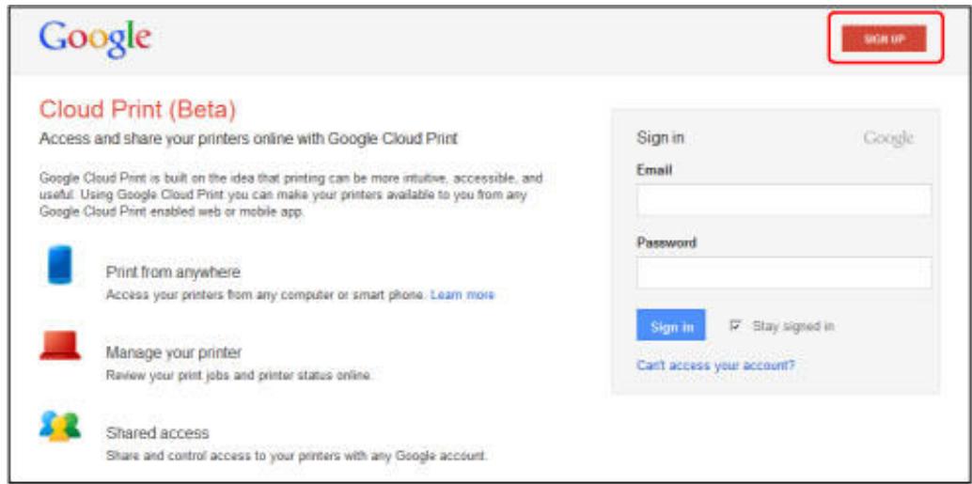
Task: Click the Sign in title in login box
Action: [660, 137]
